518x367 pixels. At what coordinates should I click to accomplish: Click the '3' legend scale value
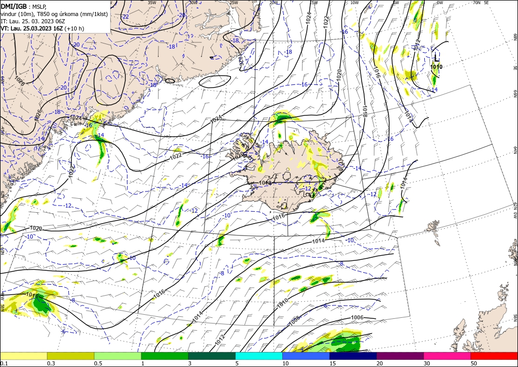190,363
